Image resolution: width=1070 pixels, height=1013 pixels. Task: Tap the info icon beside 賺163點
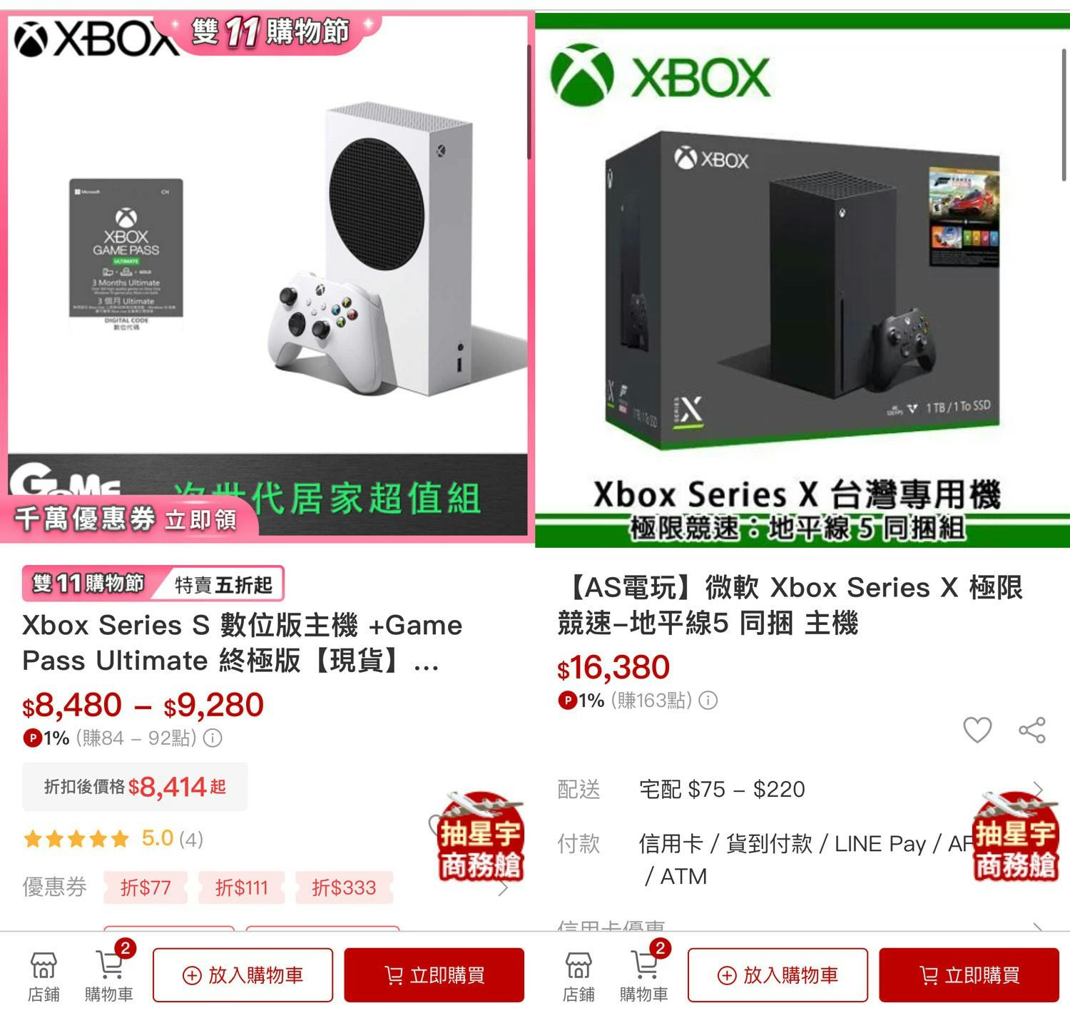click(x=708, y=701)
